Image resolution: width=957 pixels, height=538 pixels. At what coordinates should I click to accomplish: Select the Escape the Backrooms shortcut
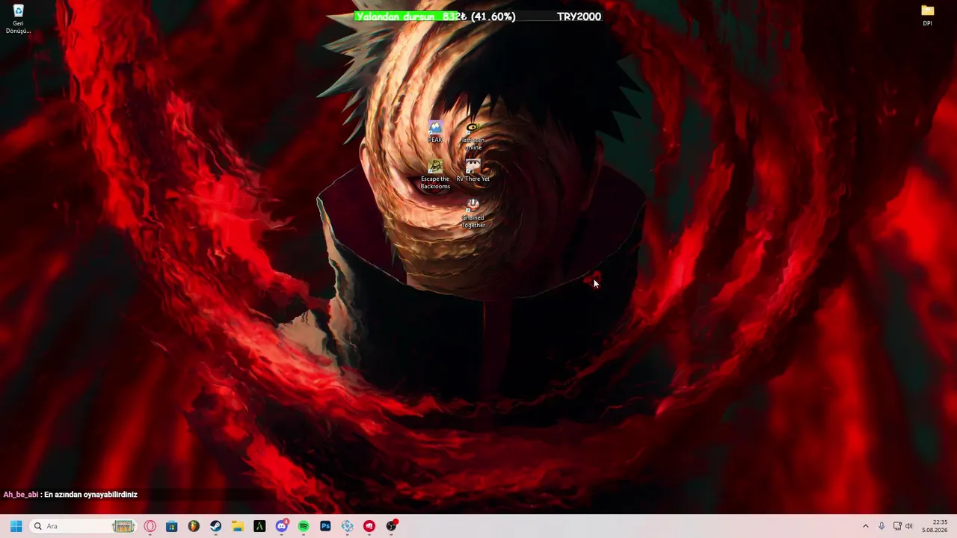pyautogui.click(x=435, y=174)
